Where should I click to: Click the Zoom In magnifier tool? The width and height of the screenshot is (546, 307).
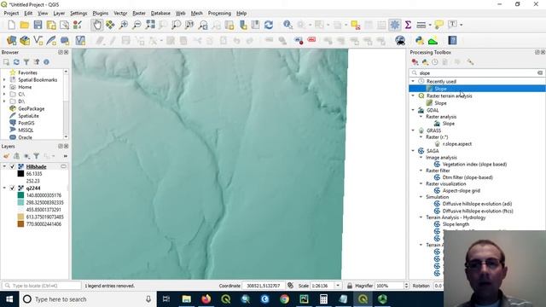(124, 25)
